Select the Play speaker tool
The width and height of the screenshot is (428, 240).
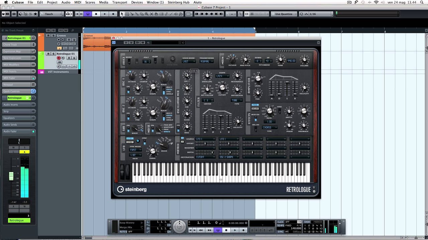(x=176, y=14)
